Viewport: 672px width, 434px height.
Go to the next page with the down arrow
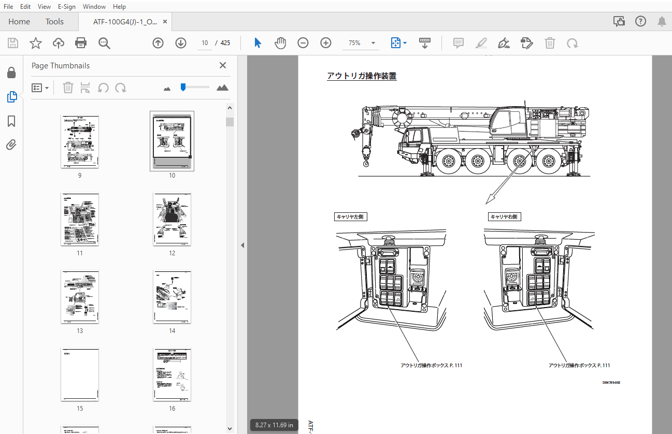tap(180, 43)
